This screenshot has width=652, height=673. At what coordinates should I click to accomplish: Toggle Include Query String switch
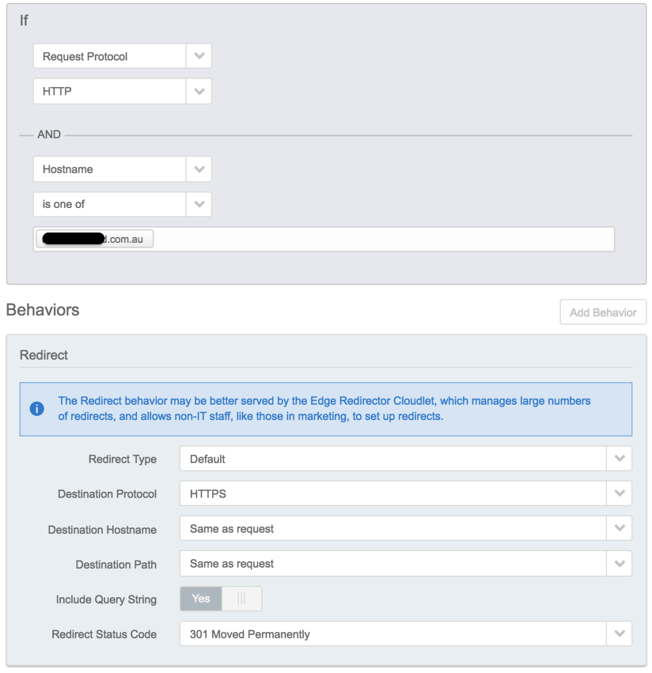point(220,599)
